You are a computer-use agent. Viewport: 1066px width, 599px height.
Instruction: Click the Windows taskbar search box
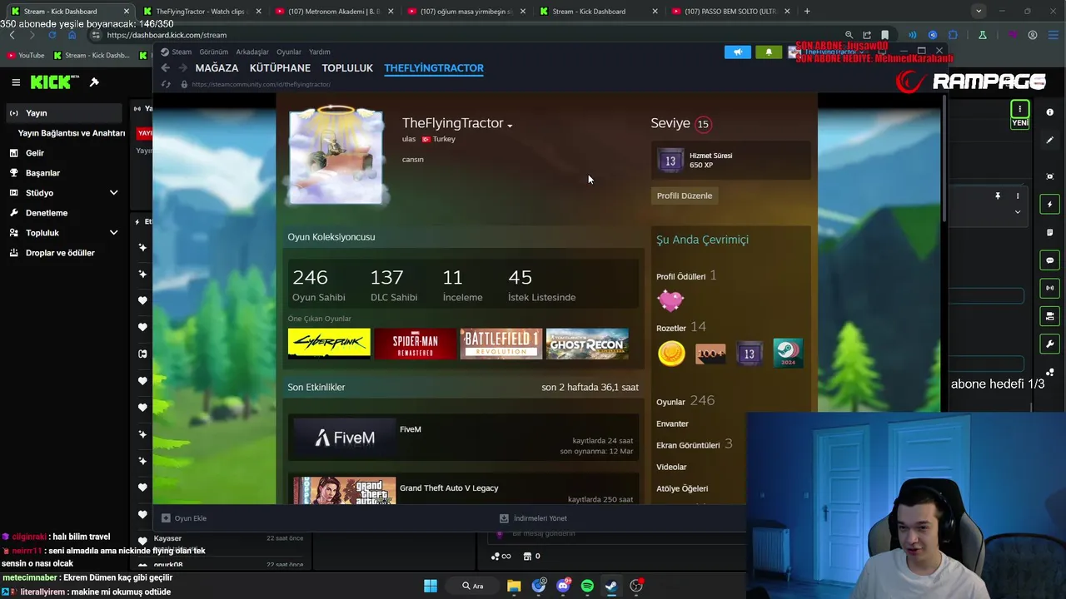[x=473, y=586]
